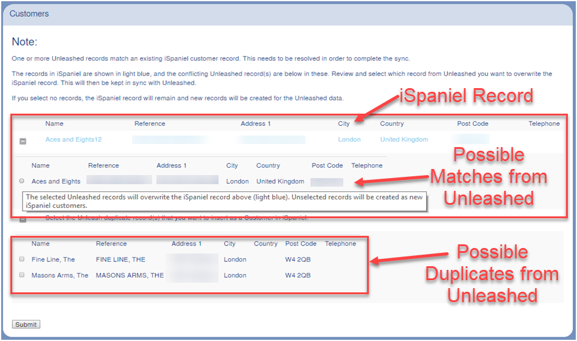
Task: Click the Submit button
Action: coord(26,325)
